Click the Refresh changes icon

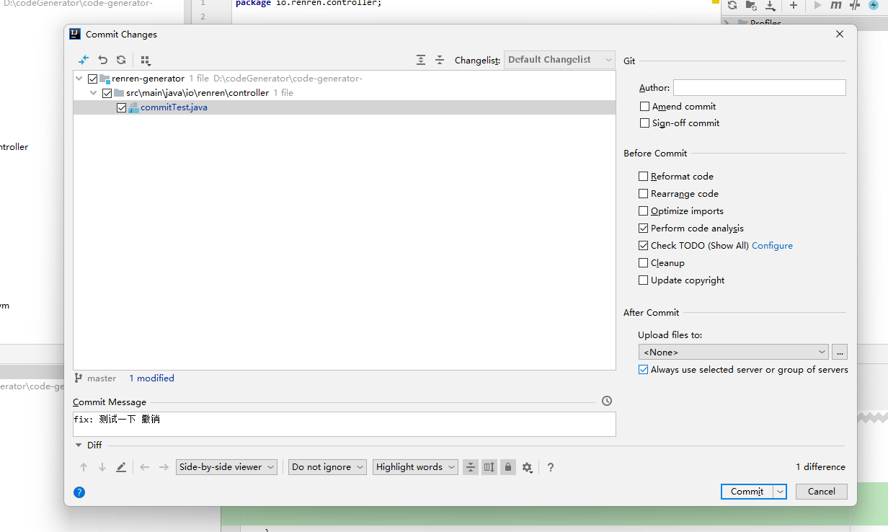[121, 60]
